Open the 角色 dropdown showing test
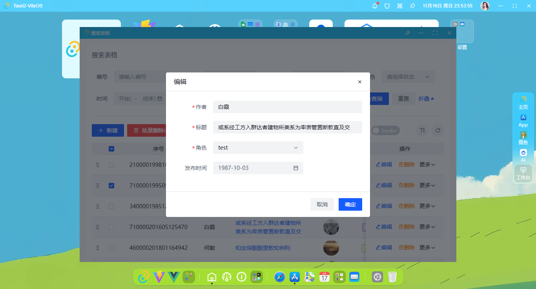 pos(258,148)
